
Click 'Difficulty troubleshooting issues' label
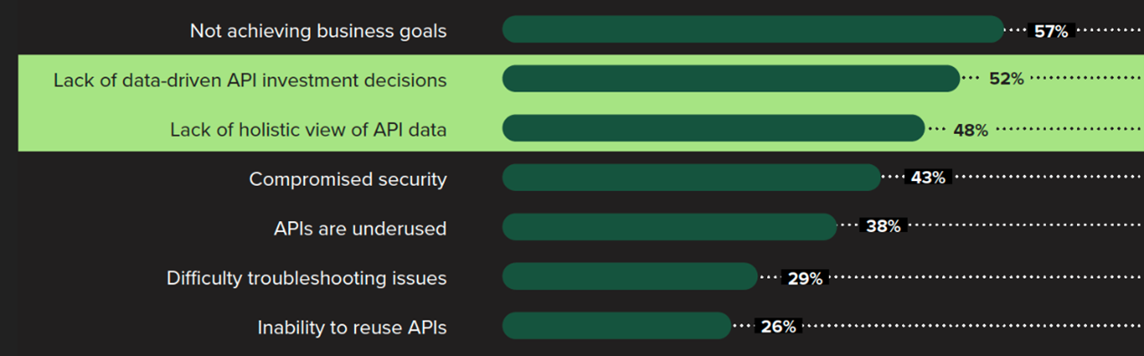(x=307, y=278)
